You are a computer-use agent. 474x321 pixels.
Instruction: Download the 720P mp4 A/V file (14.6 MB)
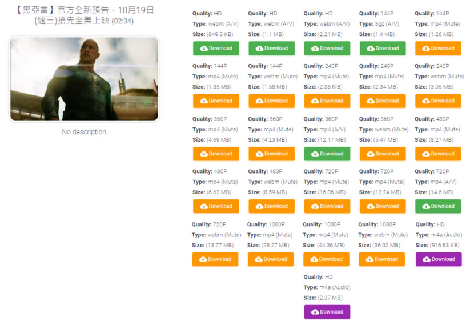tap(437, 206)
